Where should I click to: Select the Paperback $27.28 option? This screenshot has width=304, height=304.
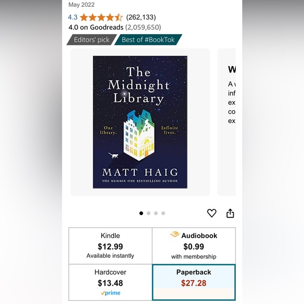[x=194, y=283]
